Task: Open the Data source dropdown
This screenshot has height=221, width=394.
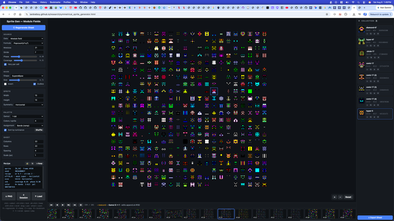Action: [26, 39]
